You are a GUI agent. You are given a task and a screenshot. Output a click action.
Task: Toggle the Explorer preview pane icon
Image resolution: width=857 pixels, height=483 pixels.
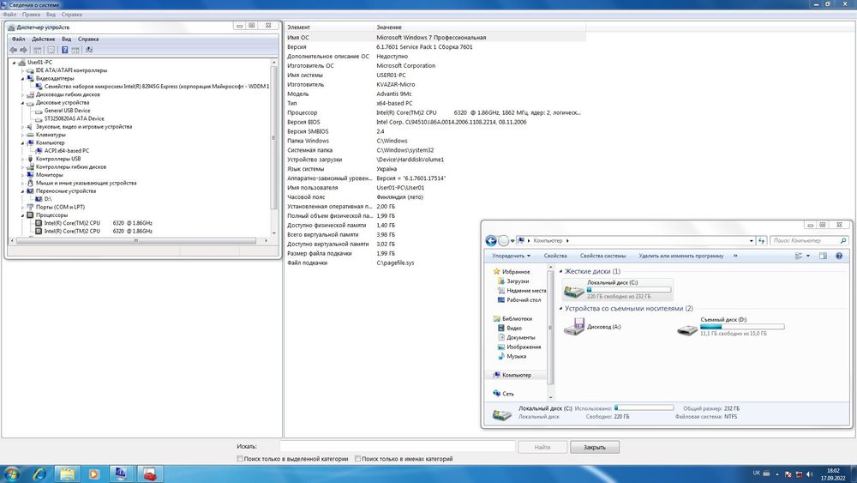pyautogui.click(x=824, y=256)
